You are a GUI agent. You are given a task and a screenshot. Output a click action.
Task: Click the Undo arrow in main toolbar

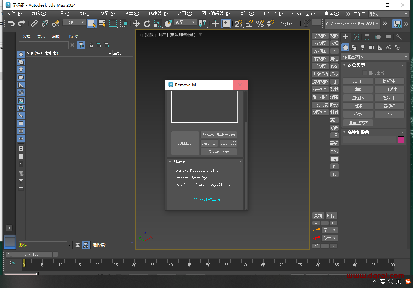(11, 23)
